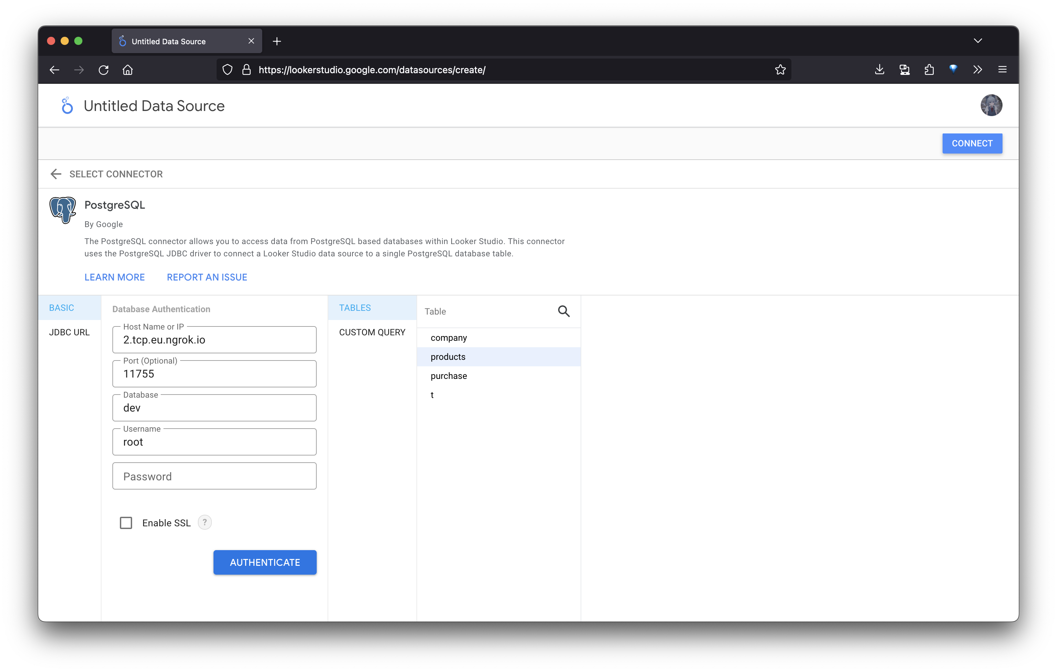This screenshot has height=672, width=1057.
Task: Reload the page using refresh icon
Action: click(x=104, y=70)
